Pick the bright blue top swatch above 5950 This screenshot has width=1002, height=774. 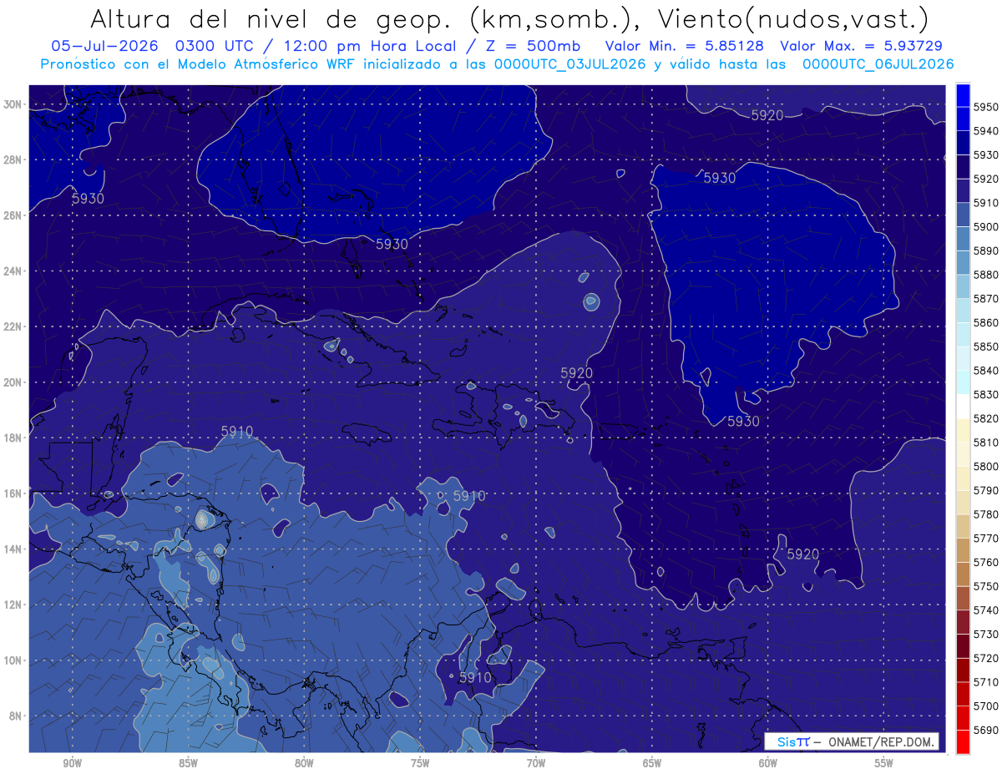[x=963, y=94]
